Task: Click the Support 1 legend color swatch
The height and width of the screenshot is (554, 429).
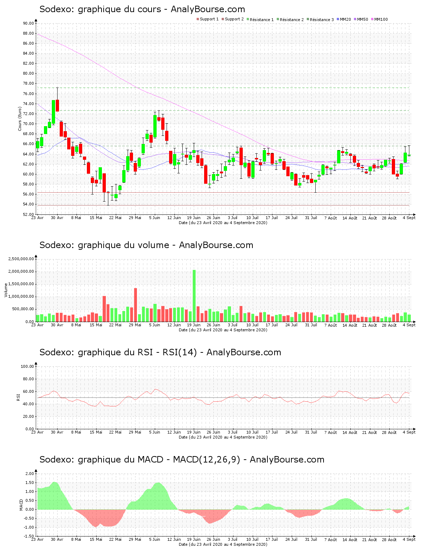Action: click(198, 19)
